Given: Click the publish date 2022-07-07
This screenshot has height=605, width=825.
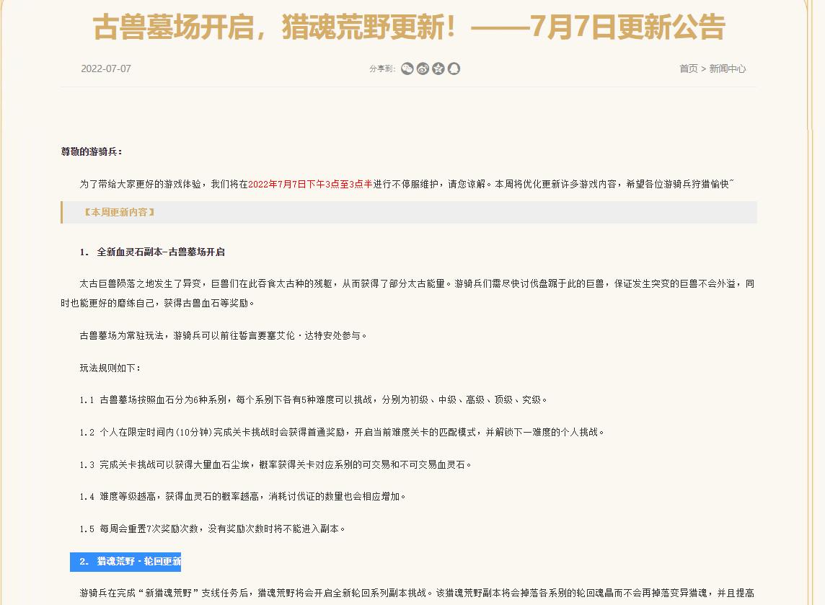Looking at the screenshot, I should click(x=105, y=69).
